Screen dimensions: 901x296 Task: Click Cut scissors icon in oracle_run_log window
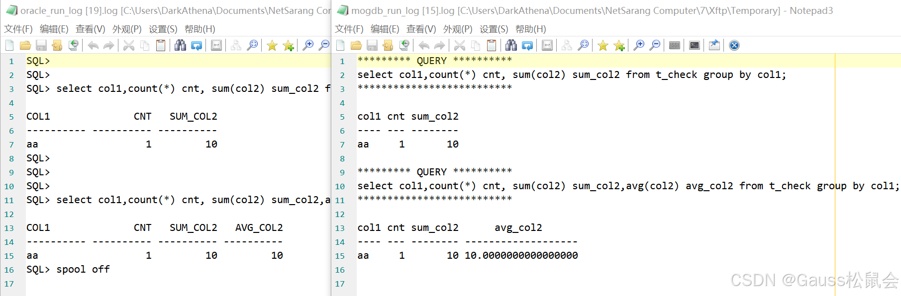point(129,46)
